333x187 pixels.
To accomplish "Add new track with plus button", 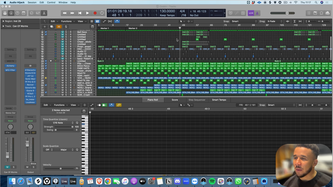I will point(45,27).
